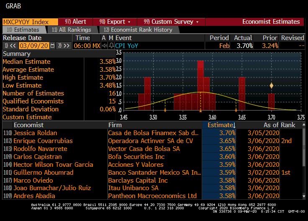Click the Economist column header
Viewport: 308px width, 221px height.
pyautogui.click(x=28, y=125)
